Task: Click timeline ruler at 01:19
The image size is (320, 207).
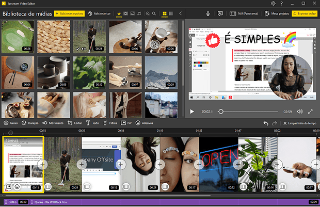Action: [x=160, y=131]
